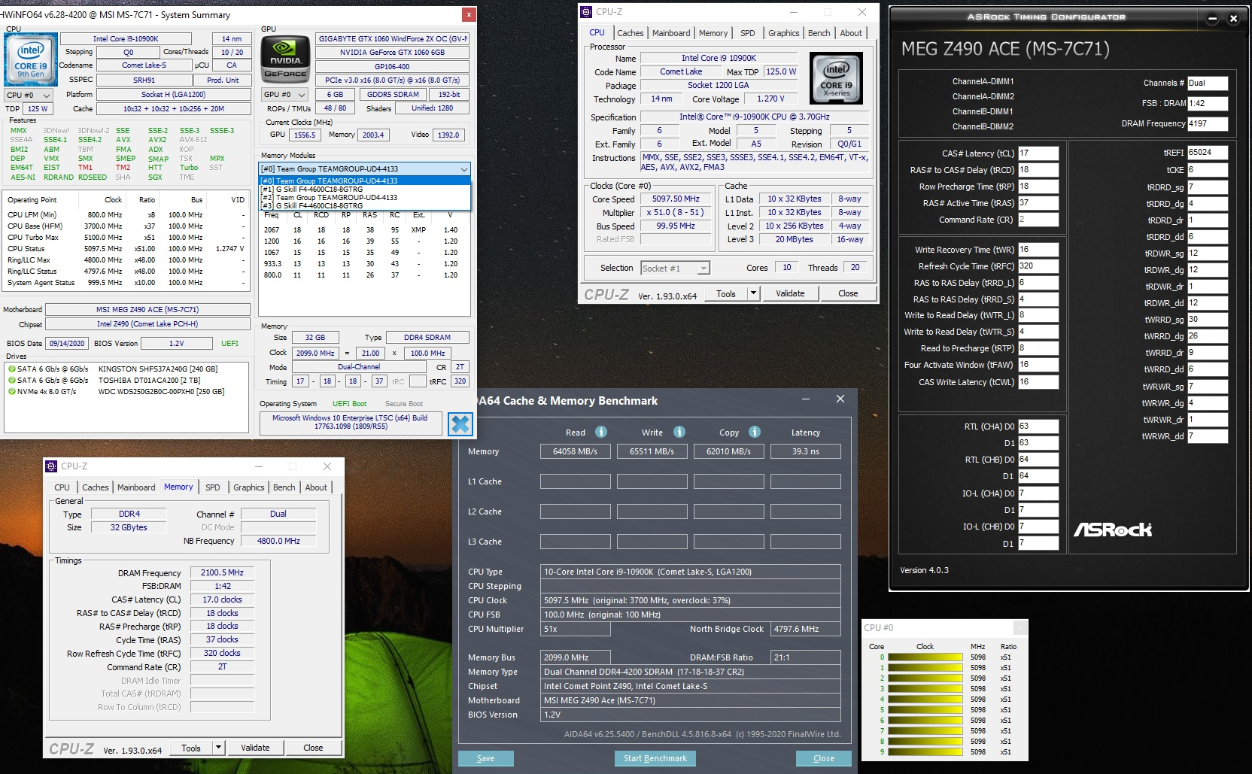
Task: Click the Microsoft Windows 10 Enterprise LTSC field
Action: [x=350, y=422]
